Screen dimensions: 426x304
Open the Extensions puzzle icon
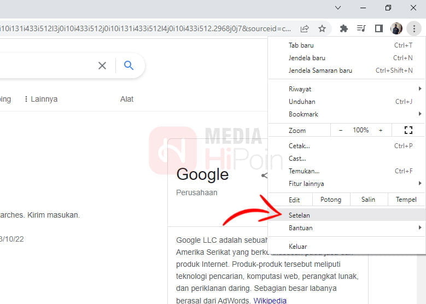click(x=344, y=28)
